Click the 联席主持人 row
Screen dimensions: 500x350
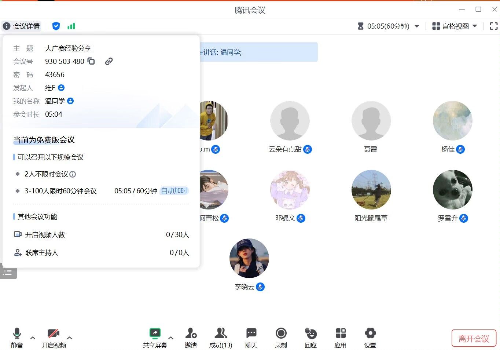coord(101,252)
